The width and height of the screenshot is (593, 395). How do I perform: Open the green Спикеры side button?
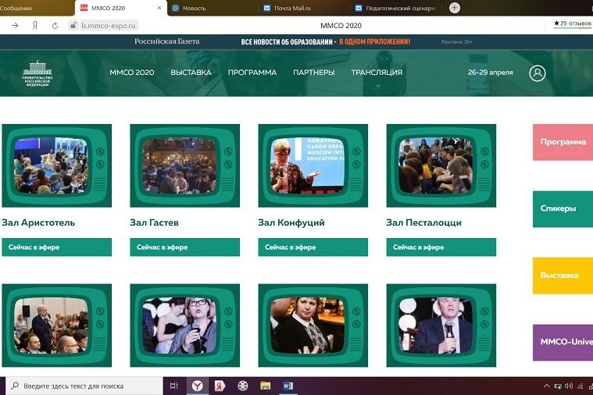coord(563,208)
